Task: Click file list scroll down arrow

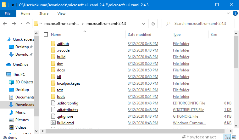Action: [x=236, y=126]
